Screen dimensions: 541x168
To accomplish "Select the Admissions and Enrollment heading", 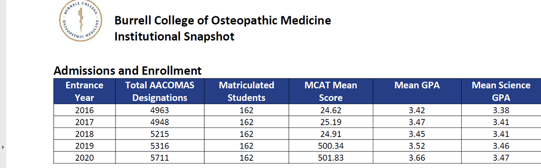I will (x=128, y=71).
